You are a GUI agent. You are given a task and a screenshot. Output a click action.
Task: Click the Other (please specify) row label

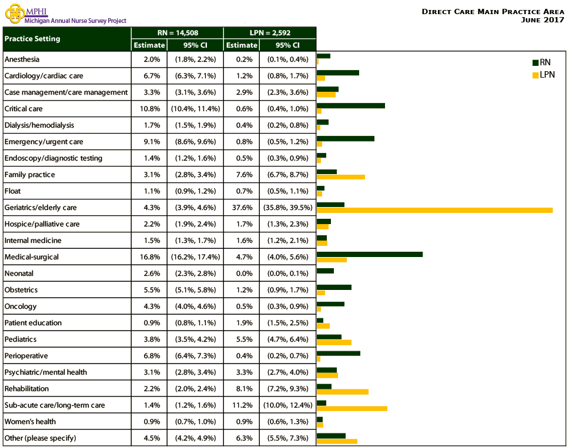coord(40,438)
